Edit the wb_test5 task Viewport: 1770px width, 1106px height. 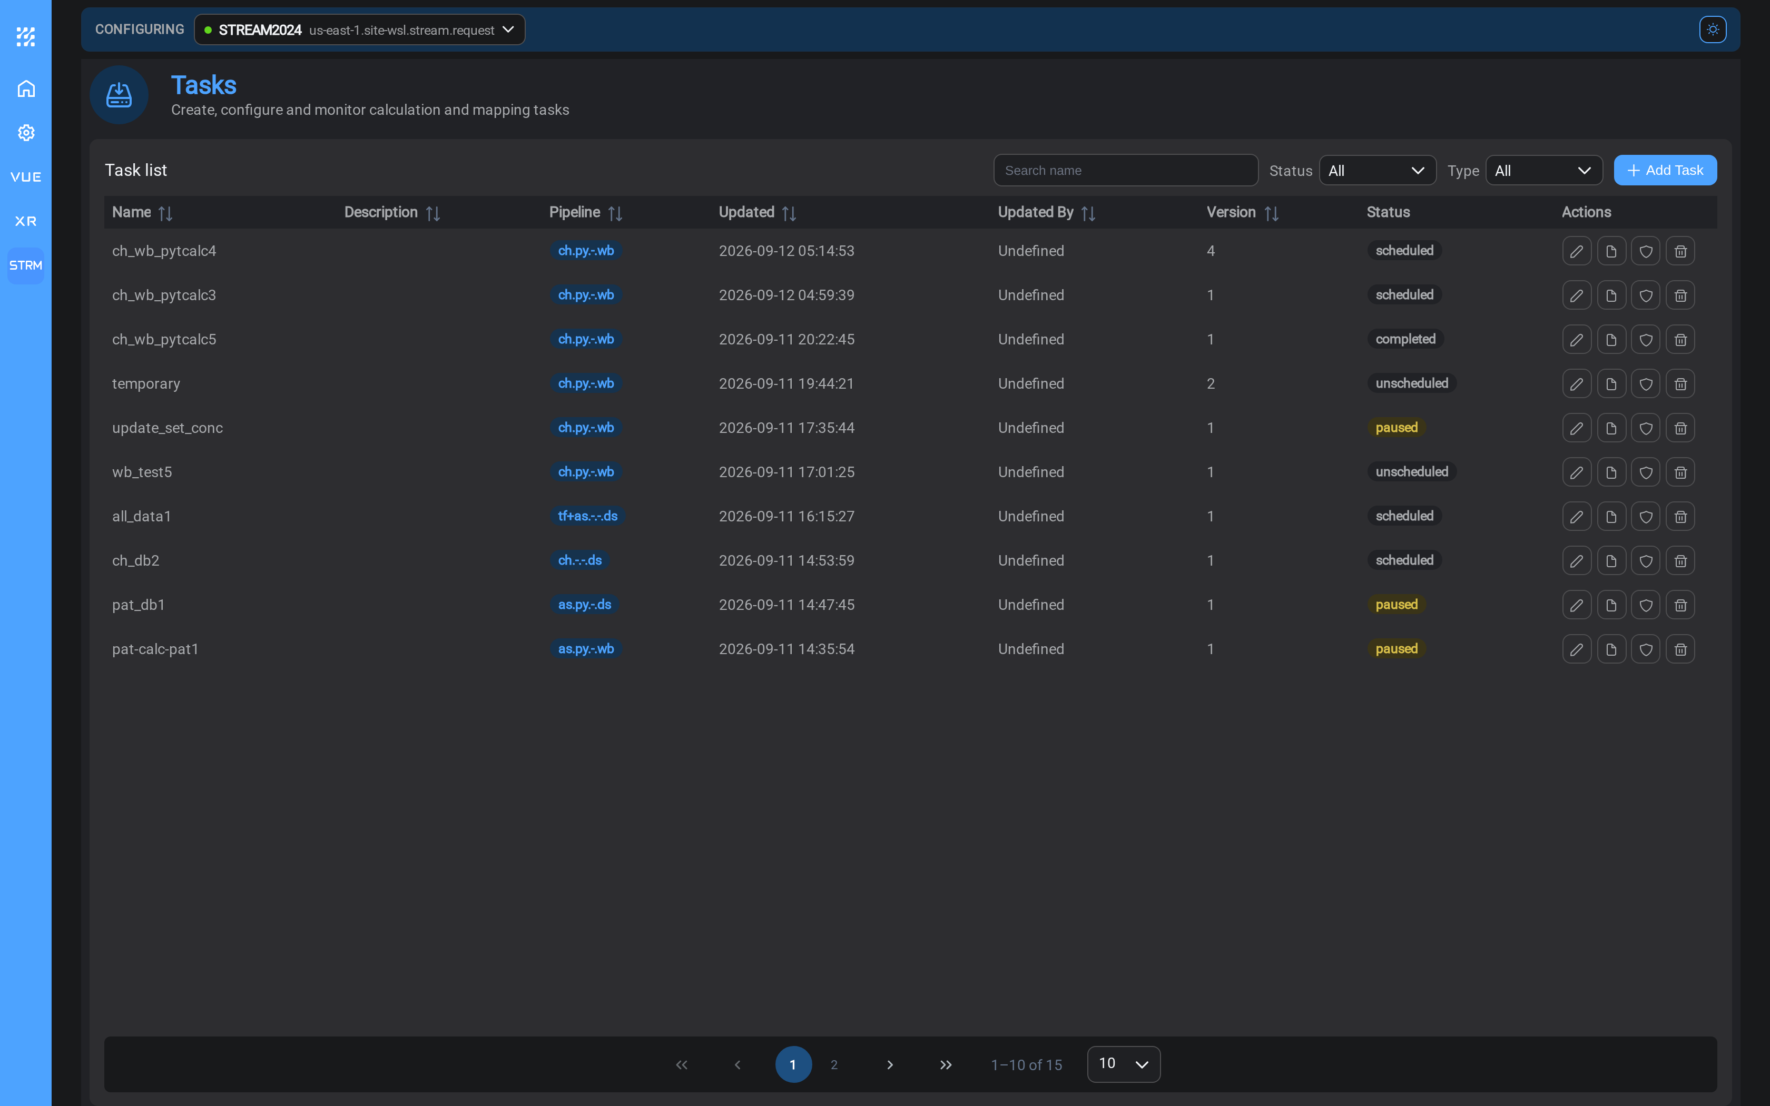click(x=1577, y=472)
